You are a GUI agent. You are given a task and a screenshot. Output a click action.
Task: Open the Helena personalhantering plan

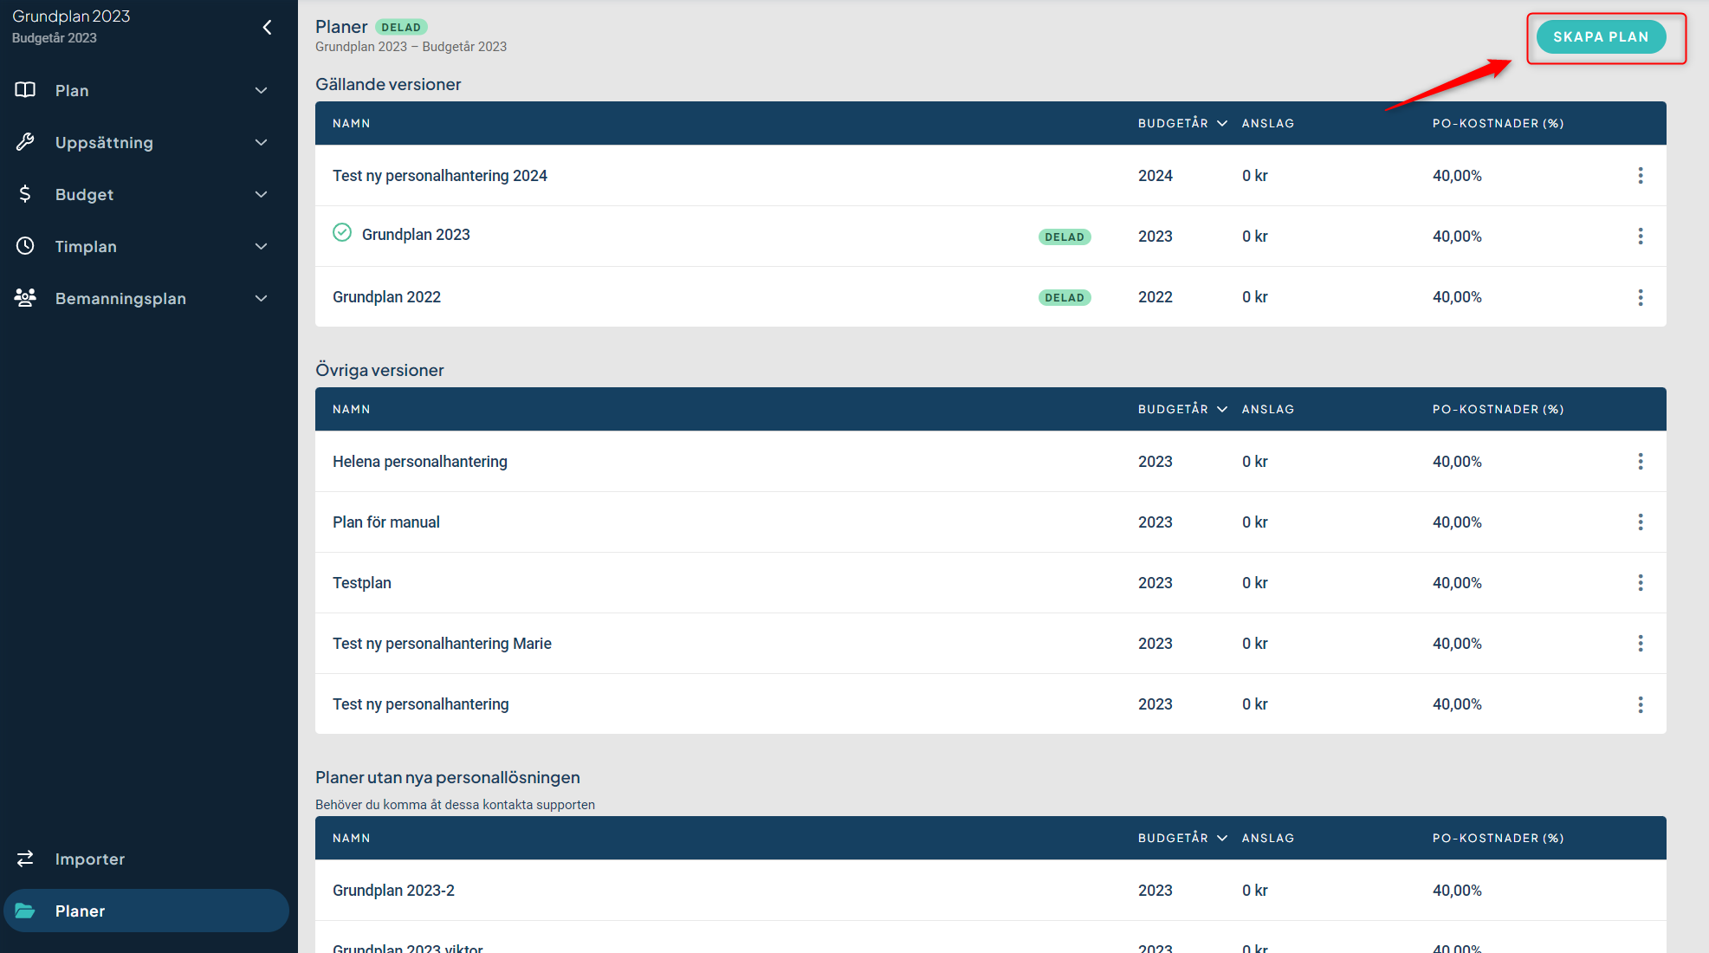coord(420,462)
